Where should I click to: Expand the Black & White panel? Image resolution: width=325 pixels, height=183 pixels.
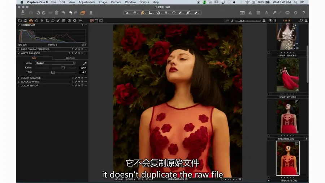click(19, 82)
